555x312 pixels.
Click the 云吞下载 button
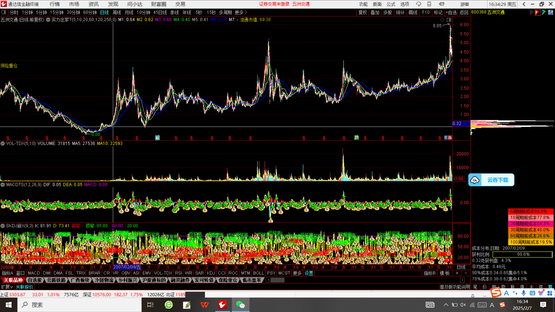(x=497, y=180)
